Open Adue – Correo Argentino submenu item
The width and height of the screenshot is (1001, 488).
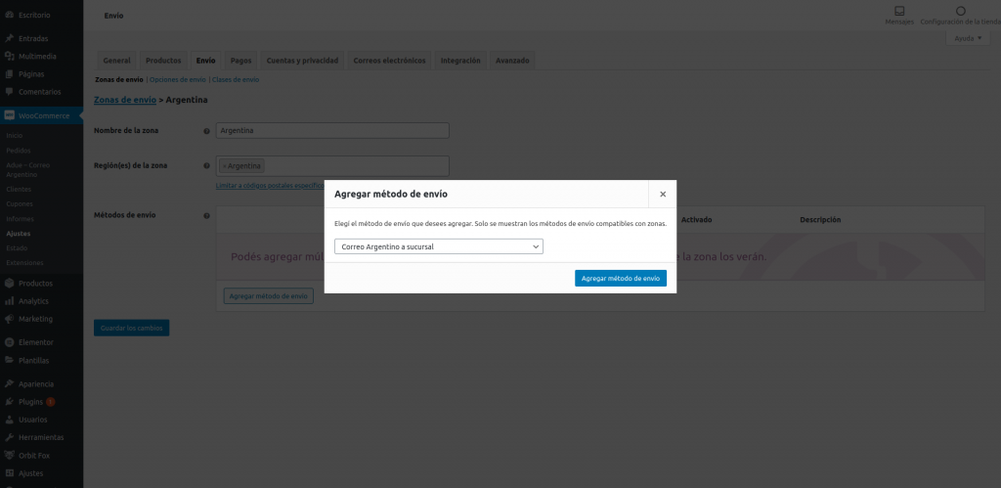pos(28,170)
